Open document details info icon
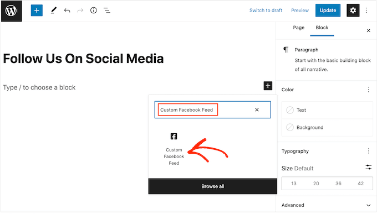 94,11
